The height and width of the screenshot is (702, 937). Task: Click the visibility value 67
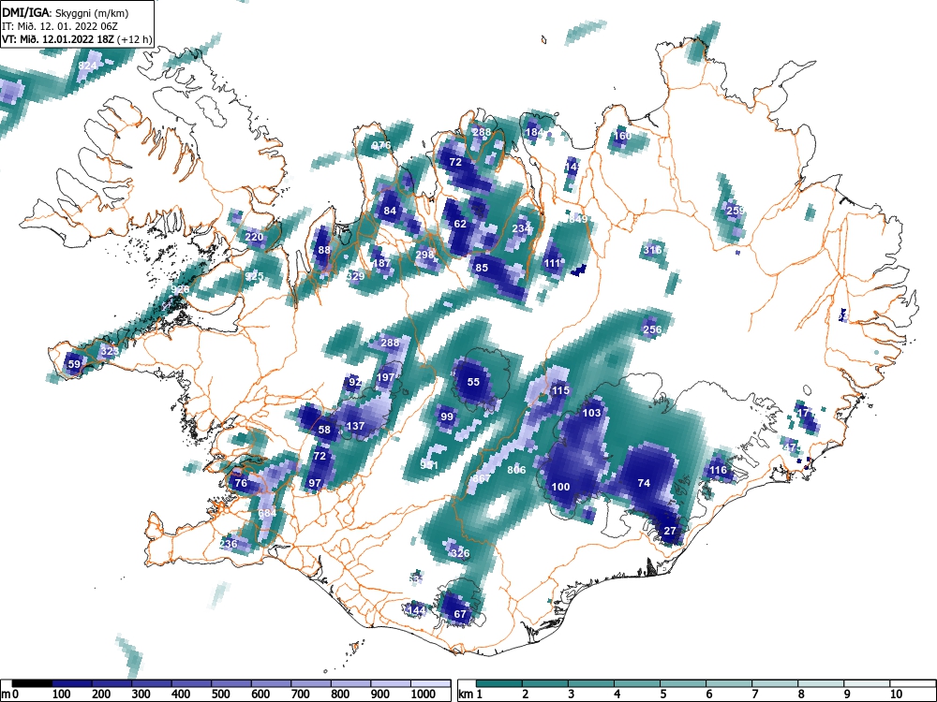point(460,614)
